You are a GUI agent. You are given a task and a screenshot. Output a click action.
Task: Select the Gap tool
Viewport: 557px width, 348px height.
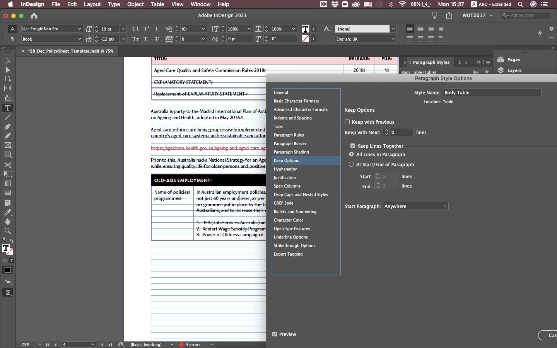point(7,88)
